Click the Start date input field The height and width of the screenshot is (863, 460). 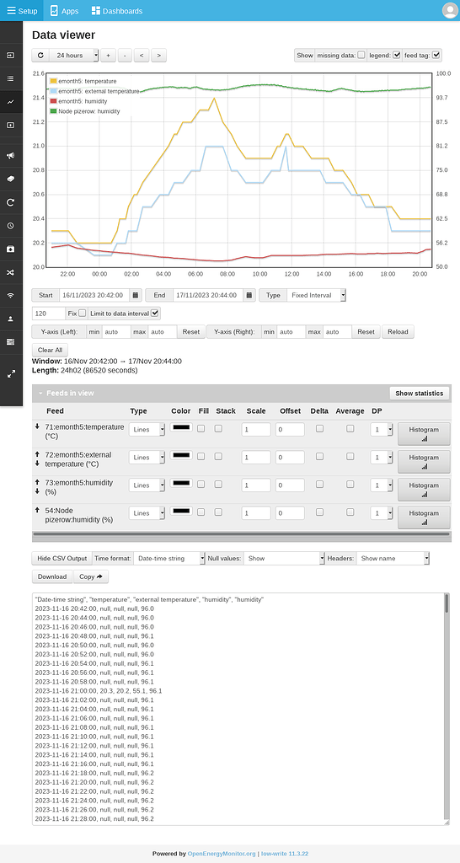[94, 295]
